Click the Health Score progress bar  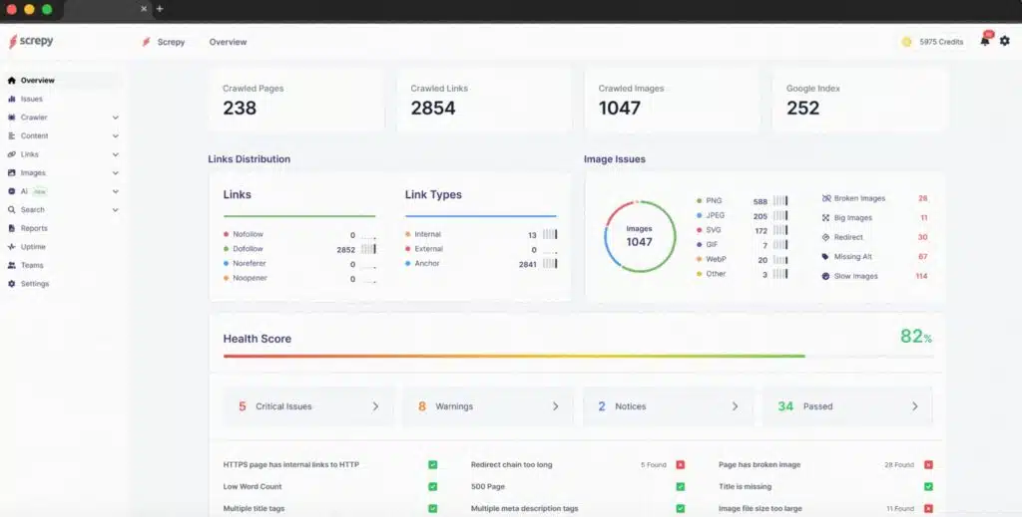point(578,356)
